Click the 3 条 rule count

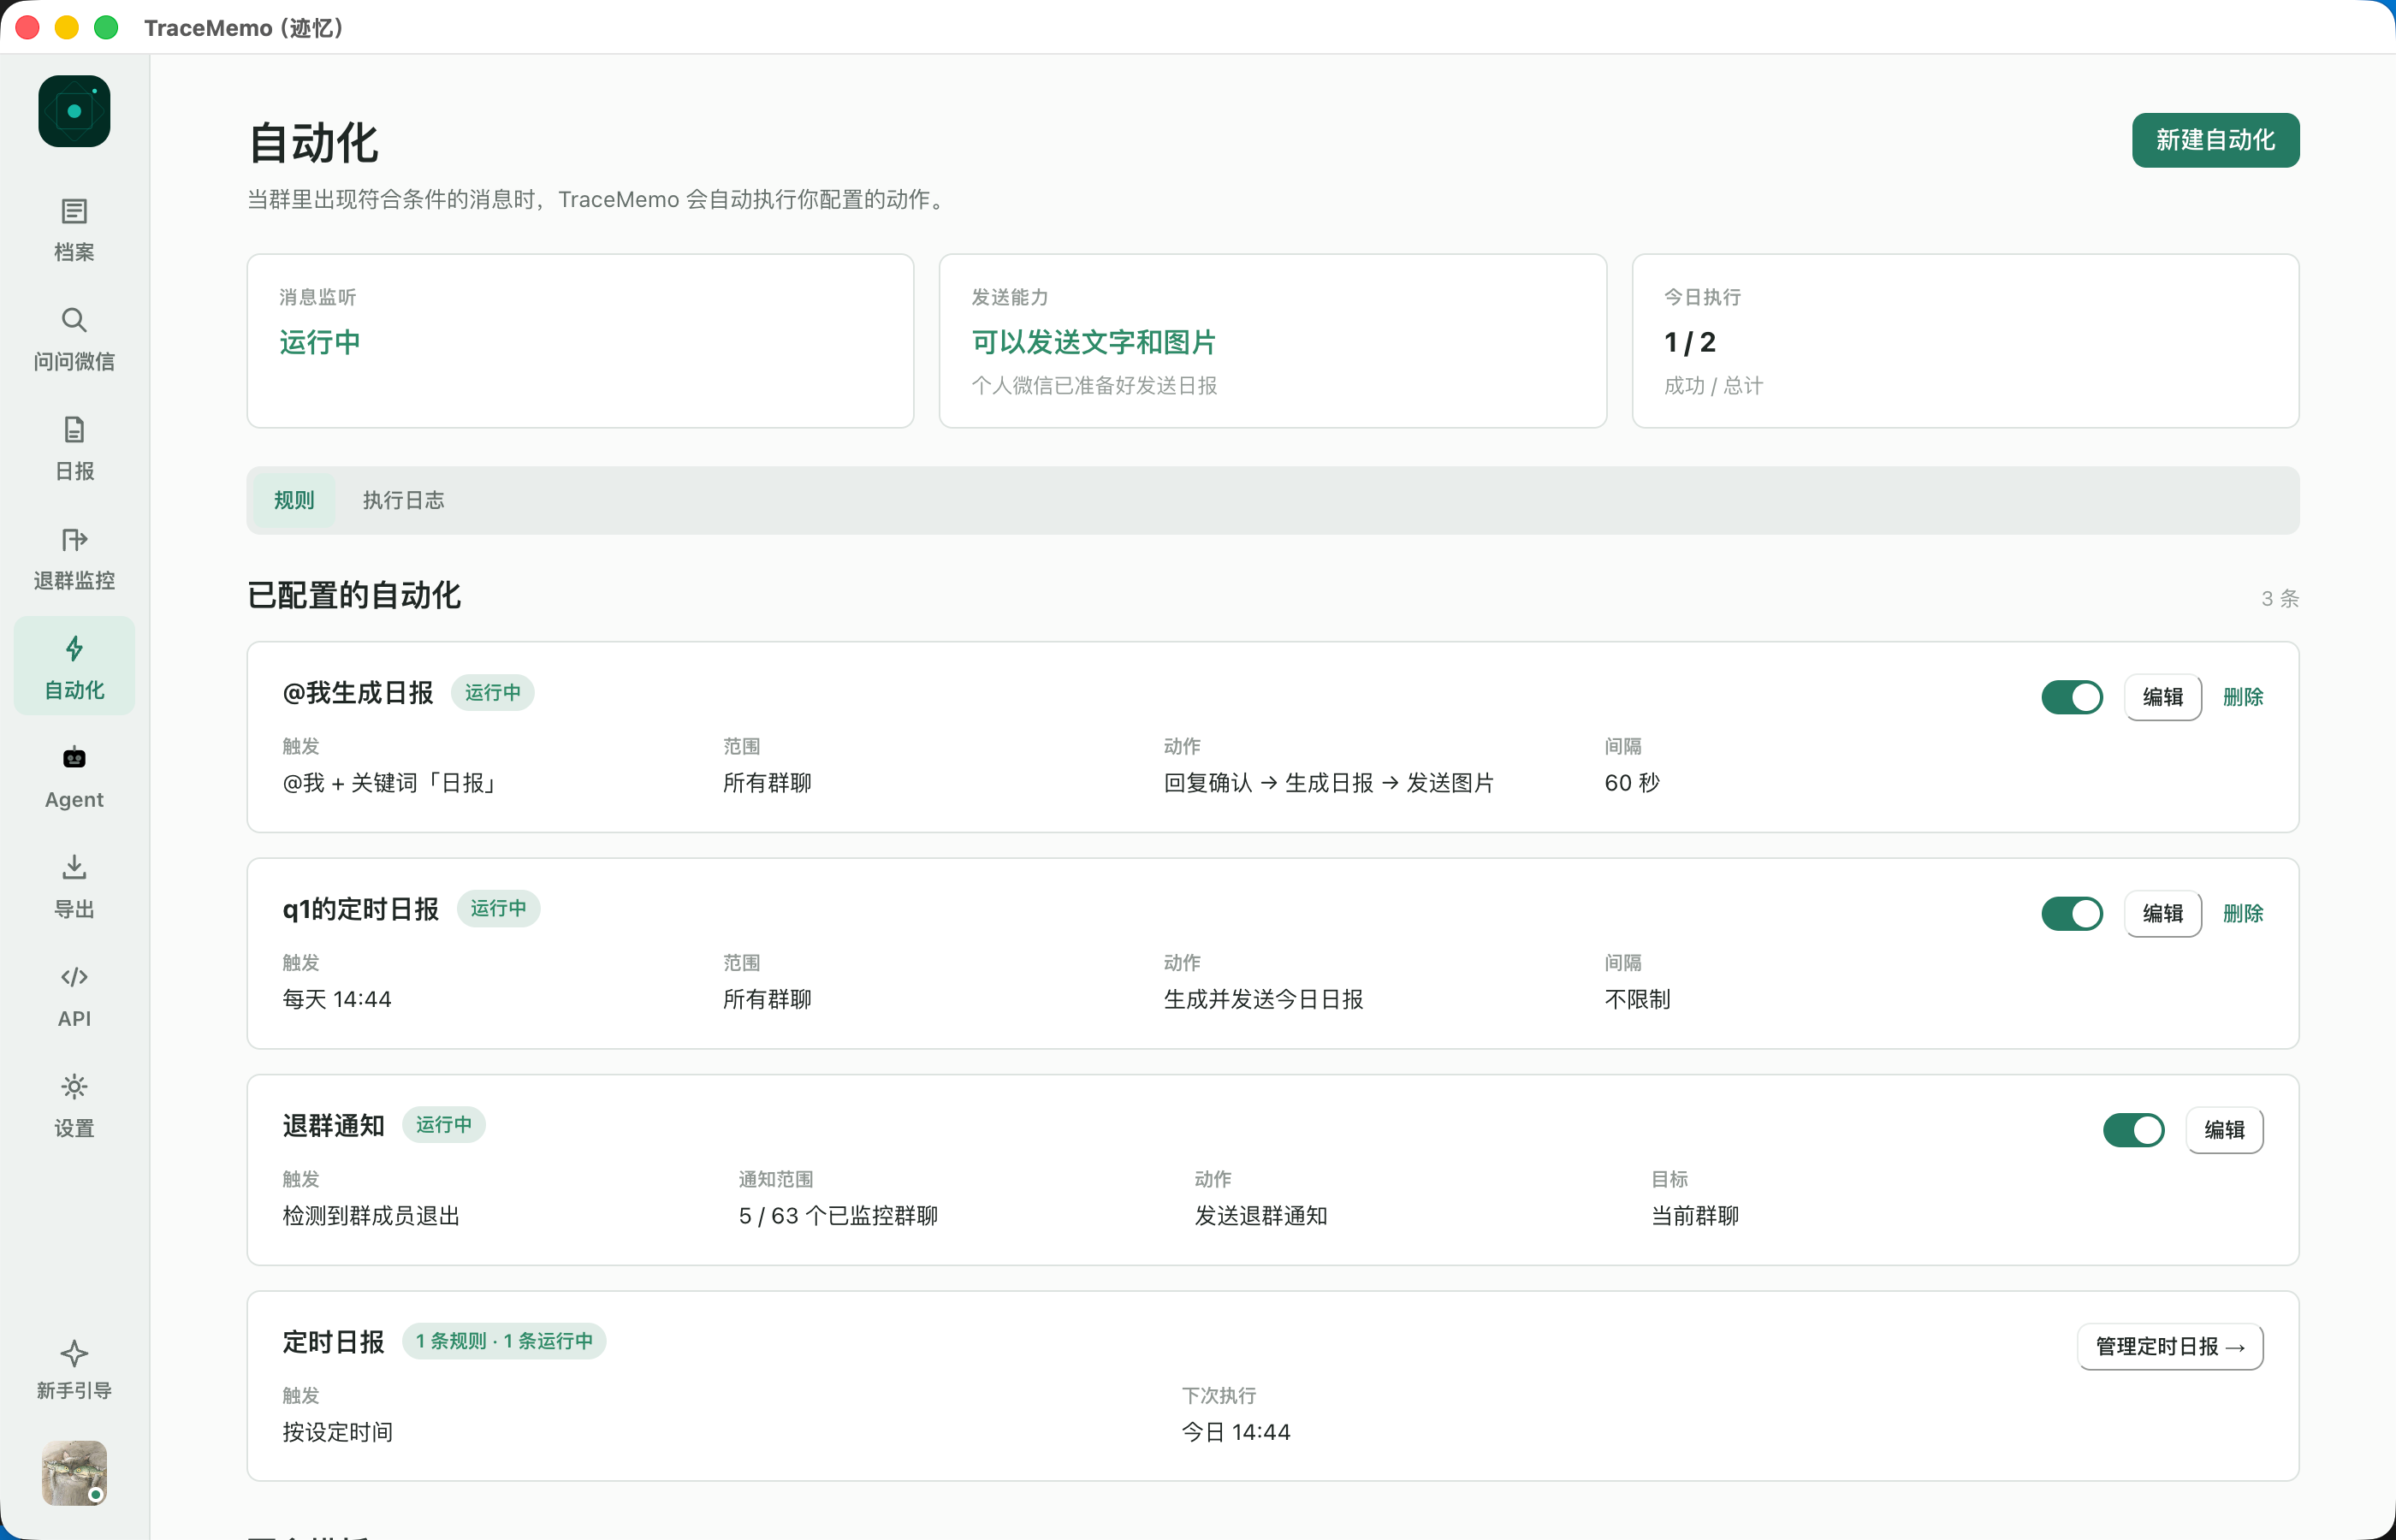[2280, 598]
